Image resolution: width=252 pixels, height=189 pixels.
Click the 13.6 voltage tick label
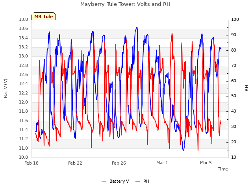tap(23, 29)
